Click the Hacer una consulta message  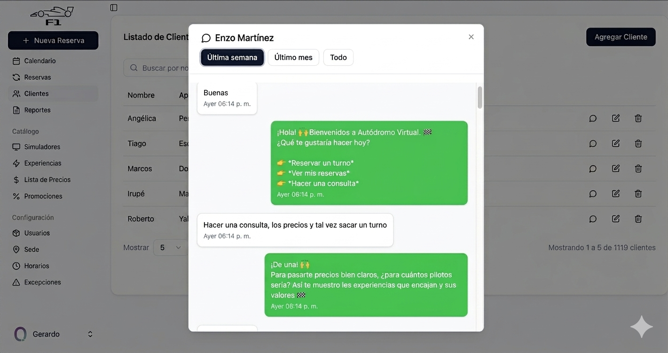[x=295, y=230]
